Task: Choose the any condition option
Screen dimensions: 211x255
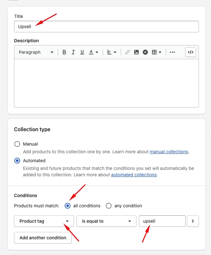Action: click(x=109, y=206)
